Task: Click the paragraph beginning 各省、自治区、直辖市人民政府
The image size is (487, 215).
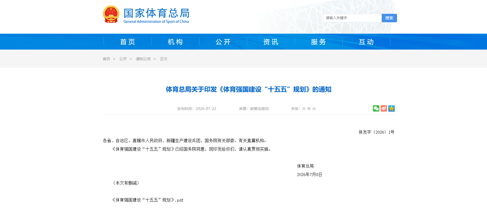Action: (x=185, y=141)
